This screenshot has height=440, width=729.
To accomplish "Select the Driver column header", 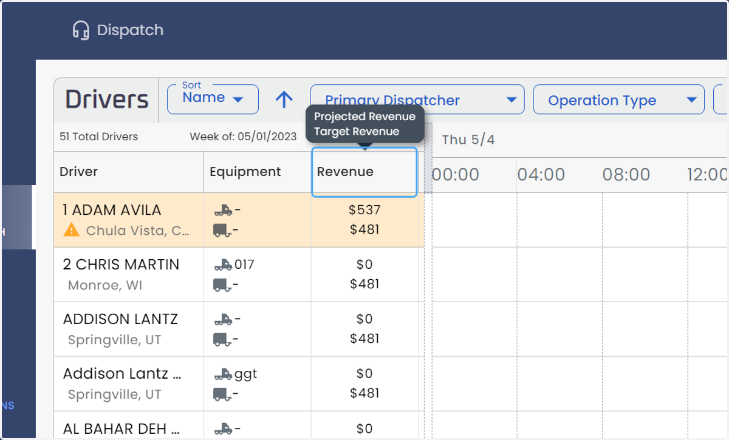I will pyautogui.click(x=129, y=172).
